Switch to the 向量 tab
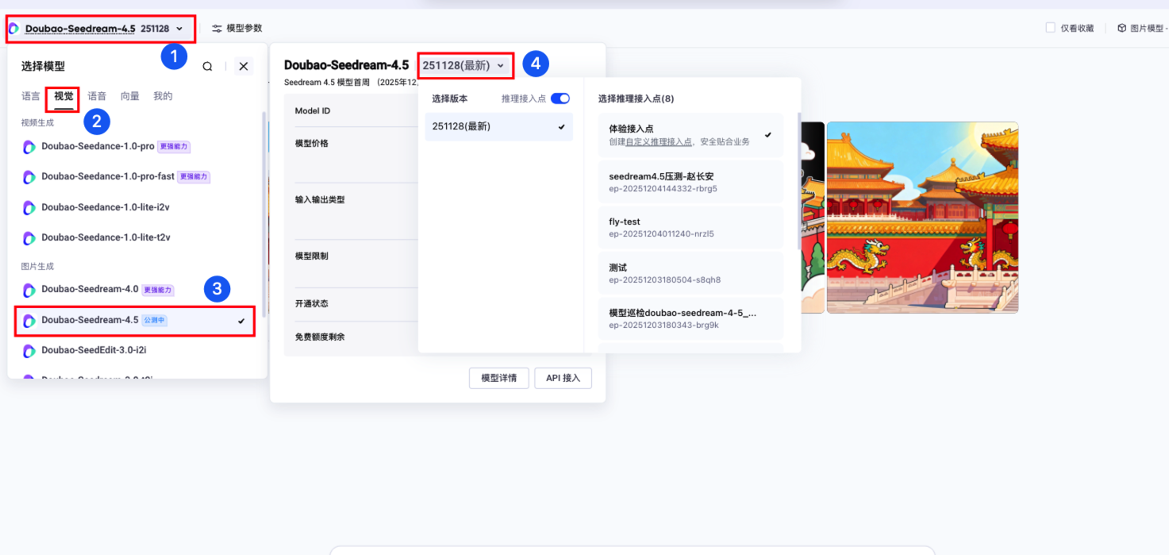Screen dimensions: 1169x555 (x=130, y=96)
